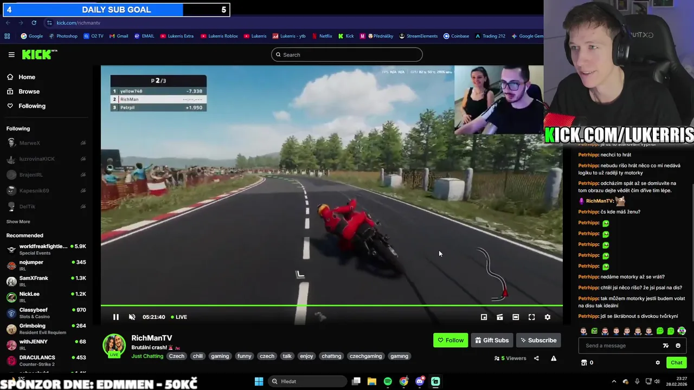Open MarweX followed channel
This screenshot has height=390, width=694.
coord(46,143)
